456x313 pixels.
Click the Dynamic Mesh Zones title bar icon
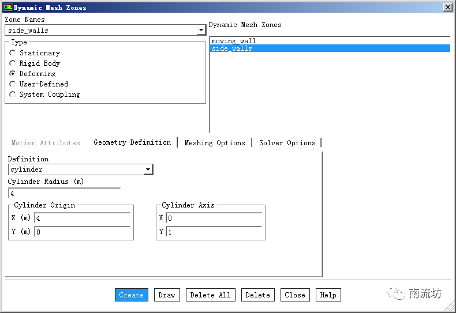[x=8, y=7]
